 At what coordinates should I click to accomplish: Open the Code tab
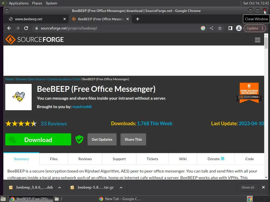click(x=249, y=159)
